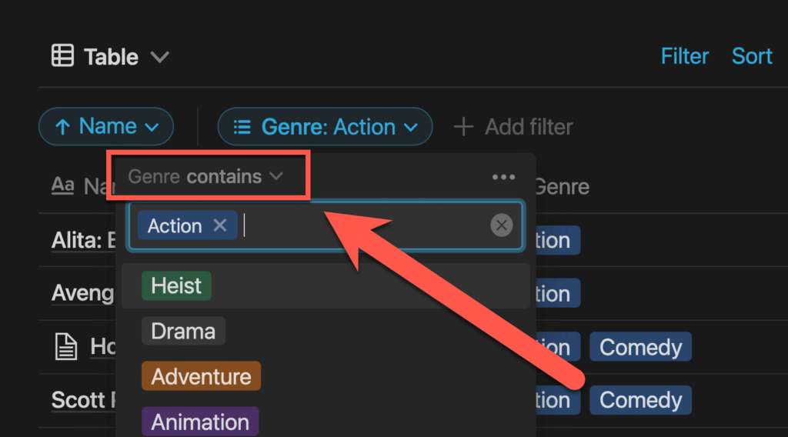
Task: Clear the filter input with the circled x
Action: point(502,225)
